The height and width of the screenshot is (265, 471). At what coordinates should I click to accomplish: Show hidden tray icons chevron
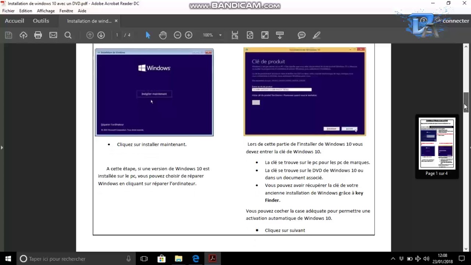(x=393, y=259)
